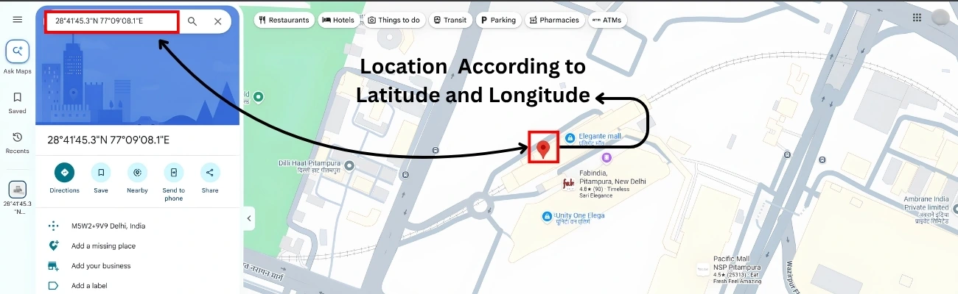Filter map by Pharmacies

click(555, 20)
